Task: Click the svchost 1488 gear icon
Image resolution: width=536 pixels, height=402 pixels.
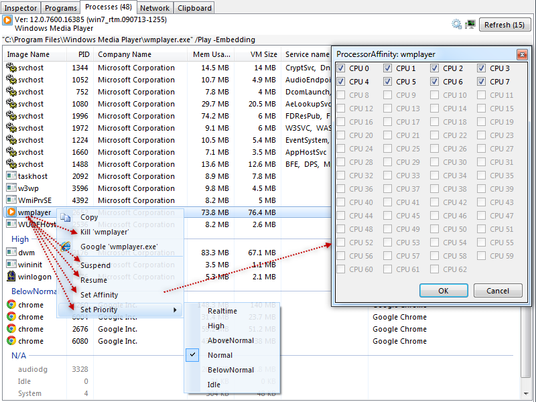Action: (x=11, y=164)
